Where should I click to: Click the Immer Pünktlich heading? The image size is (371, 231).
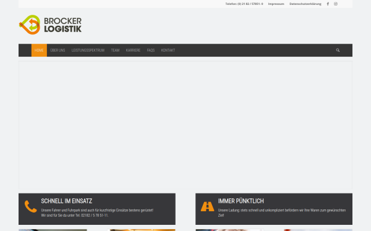(241, 201)
